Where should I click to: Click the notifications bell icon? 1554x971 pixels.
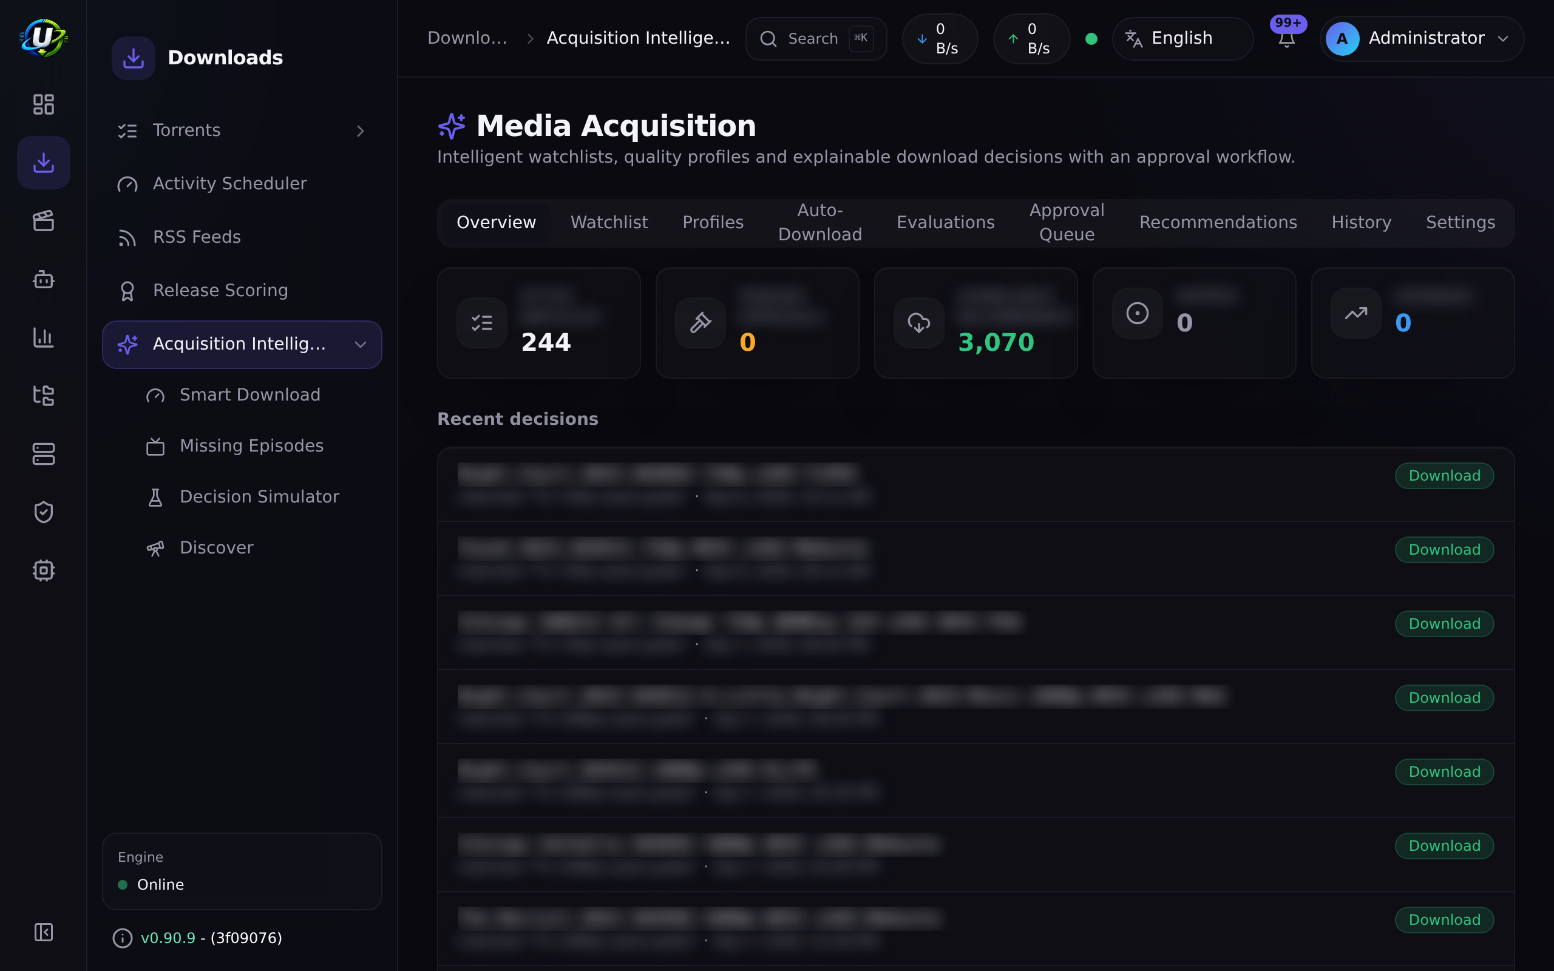(1286, 38)
